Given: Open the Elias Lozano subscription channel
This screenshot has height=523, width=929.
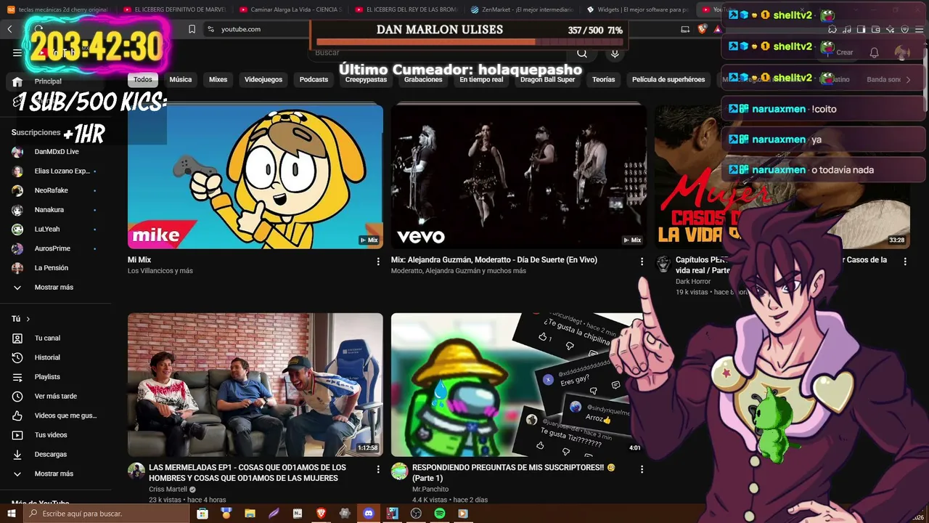Looking at the screenshot, I should [61, 171].
